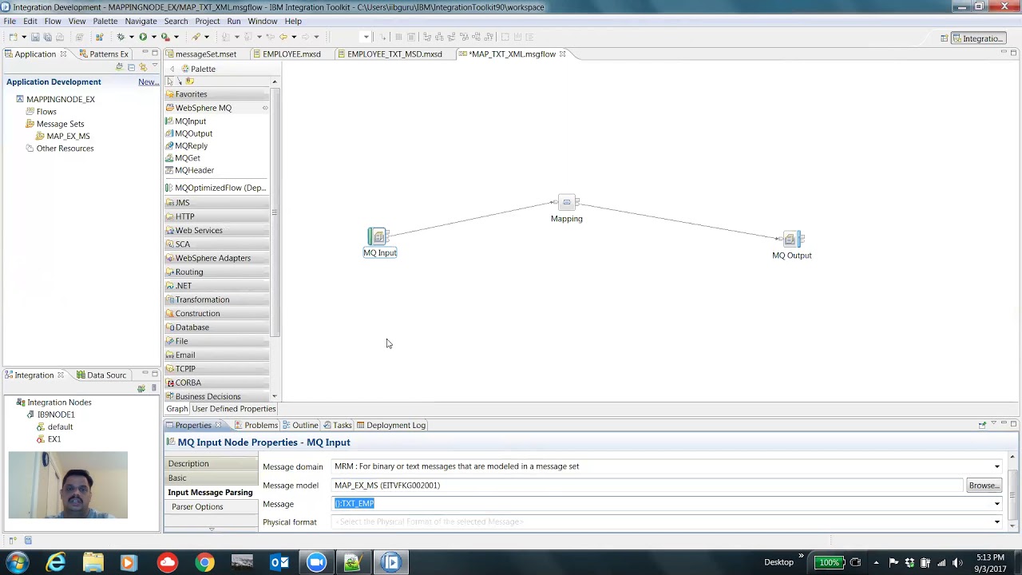Open Outlook from the taskbar
Viewport: 1022px width, 575px height.
(279, 562)
